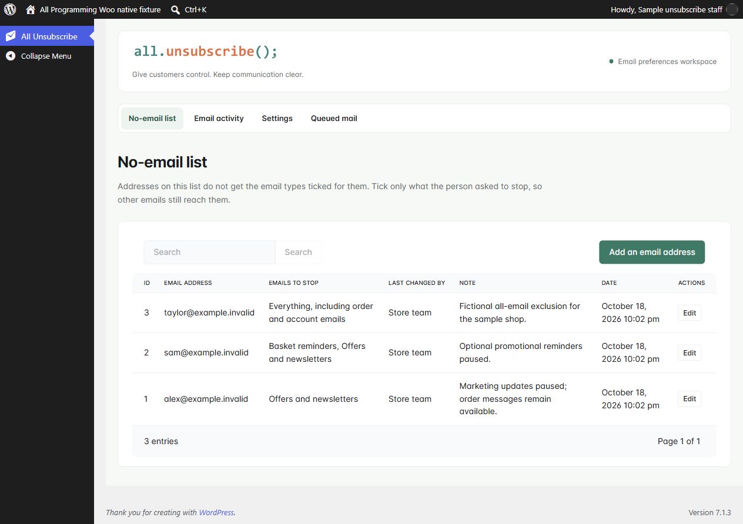
Task: Open the WordPress logo menu
Action: click(10, 9)
